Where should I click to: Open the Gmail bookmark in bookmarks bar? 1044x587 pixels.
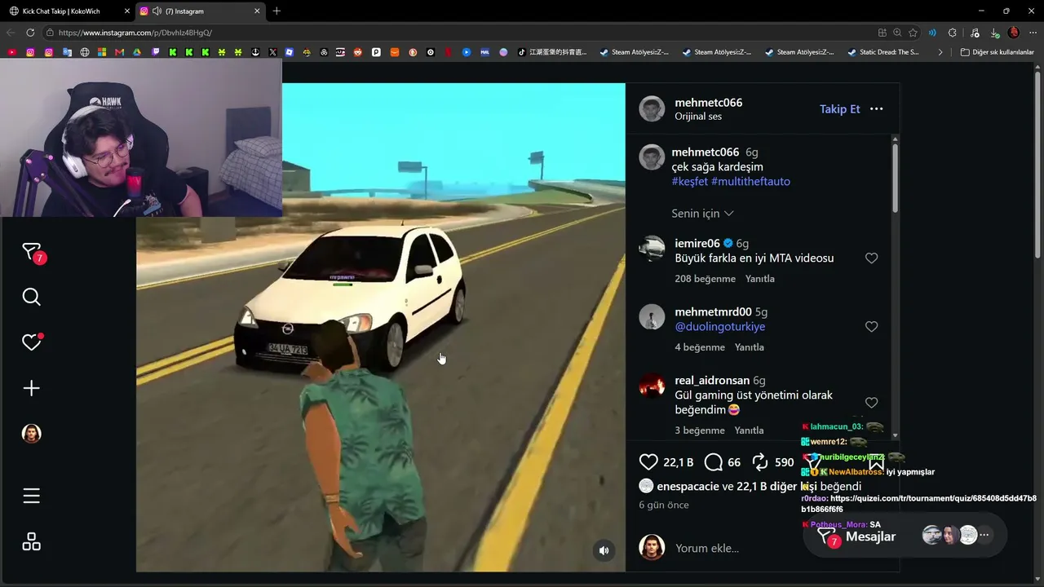119,52
